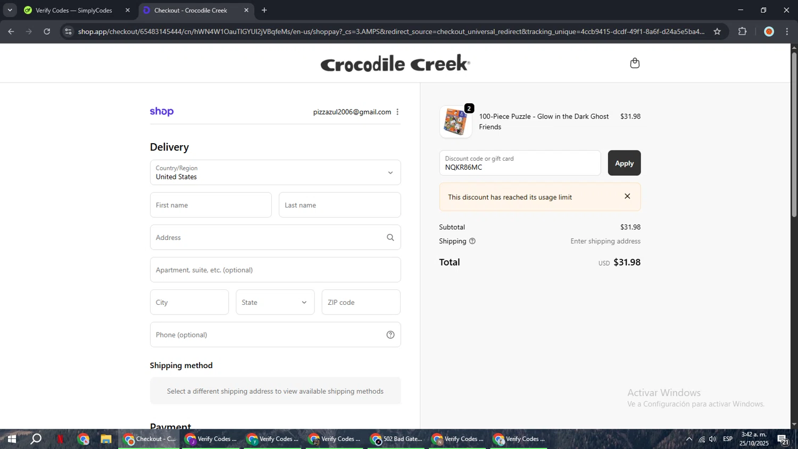This screenshot has width=798, height=449.
Task: Click the City field
Action: click(189, 302)
